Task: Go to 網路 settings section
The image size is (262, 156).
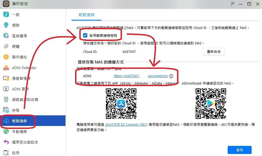Action: click(x=16, y=25)
